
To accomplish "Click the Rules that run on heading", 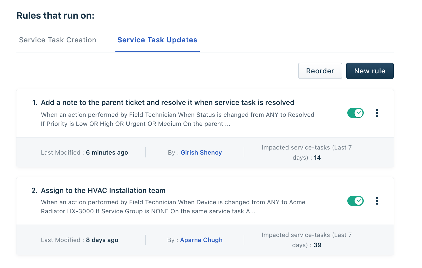I will 55,16.
